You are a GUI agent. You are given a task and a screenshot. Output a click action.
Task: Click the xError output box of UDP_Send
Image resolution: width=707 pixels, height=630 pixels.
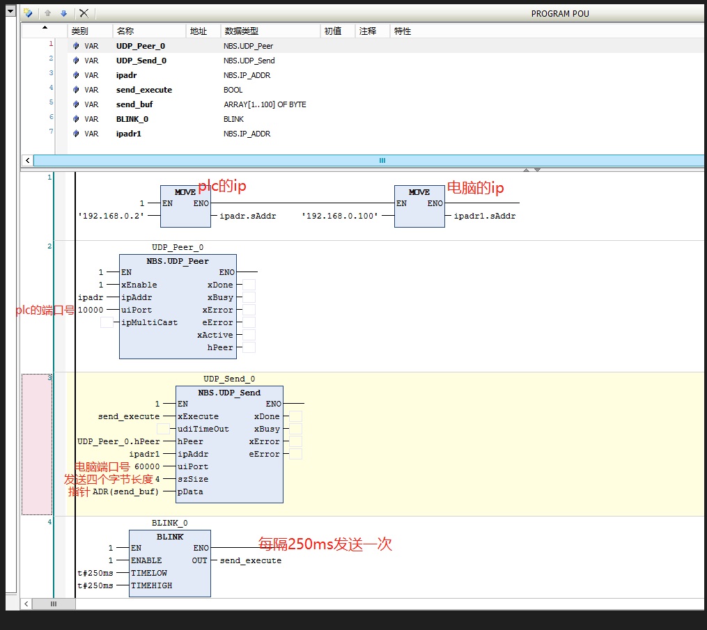(296, 441)
